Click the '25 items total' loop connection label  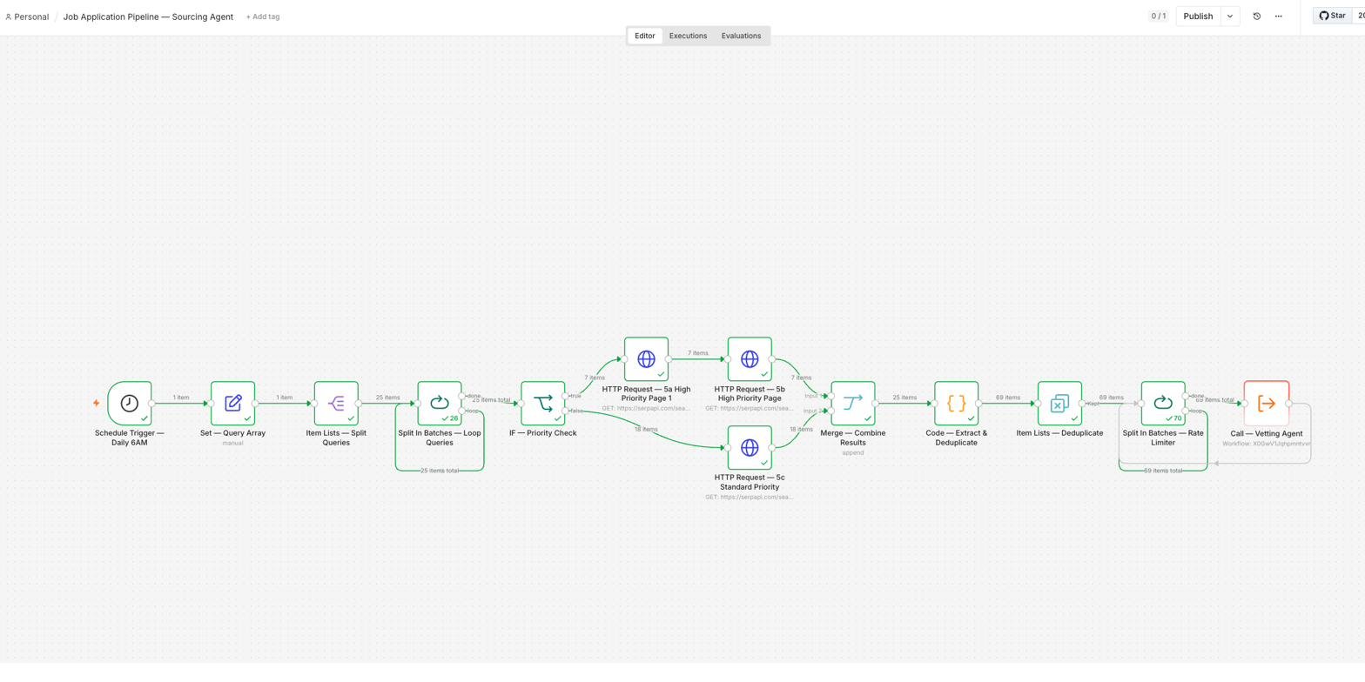click(440, 471)
